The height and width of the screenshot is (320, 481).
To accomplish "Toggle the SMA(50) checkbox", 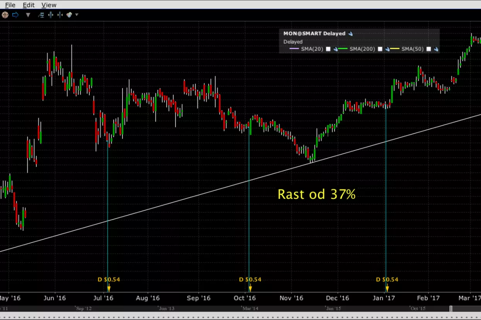I will click(428, 49).
